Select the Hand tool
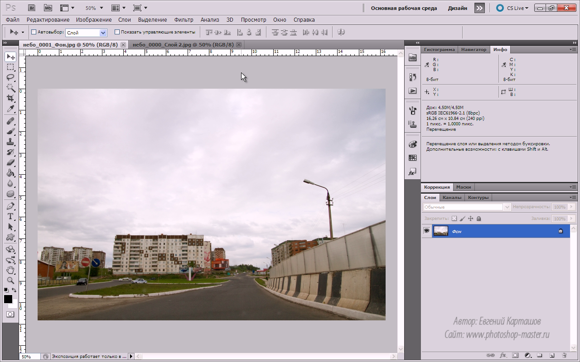The height and width of the screenshot is (362, 580). 10,270
